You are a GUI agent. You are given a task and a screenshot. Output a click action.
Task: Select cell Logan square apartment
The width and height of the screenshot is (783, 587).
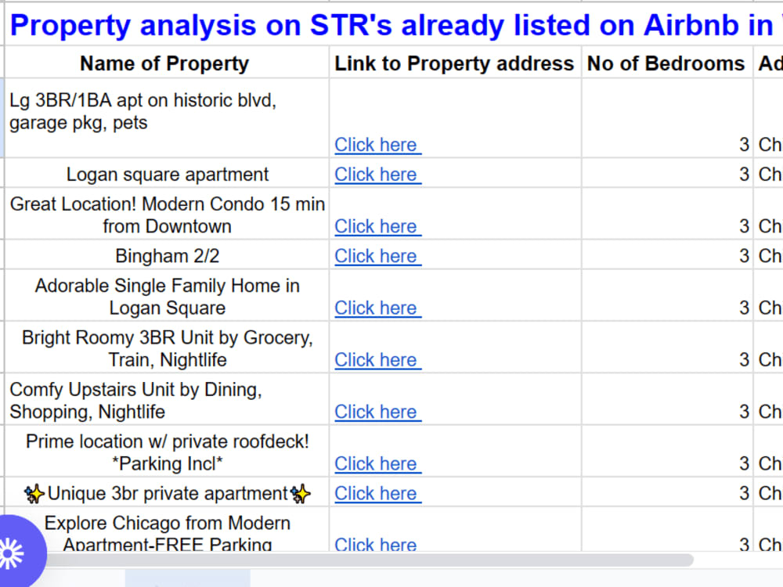[167, 175]
